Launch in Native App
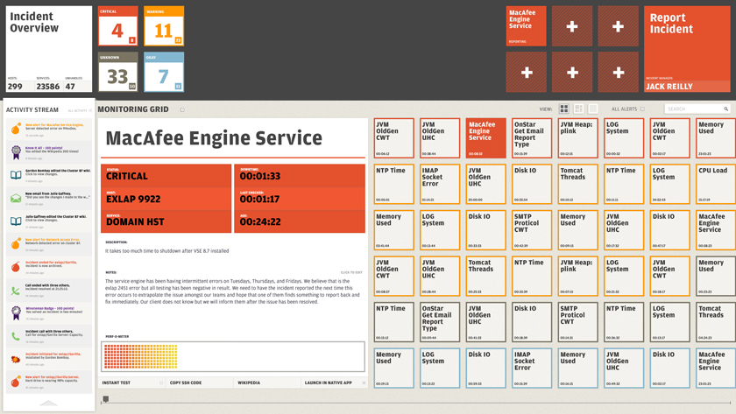 tap(328, 382)
